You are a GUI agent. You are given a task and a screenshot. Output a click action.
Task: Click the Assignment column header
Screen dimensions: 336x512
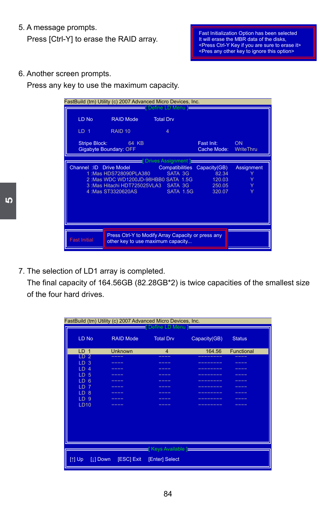[x=249, y=167]
